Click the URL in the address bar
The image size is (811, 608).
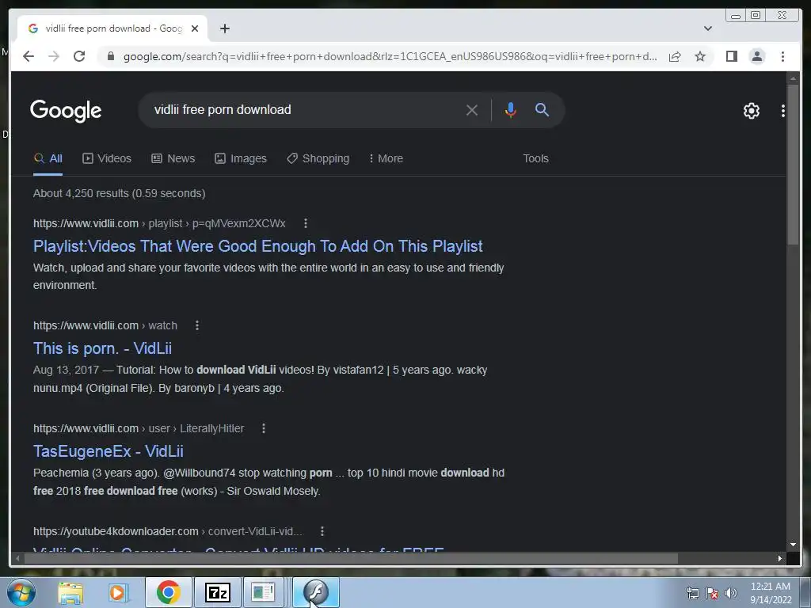(390, 56)
